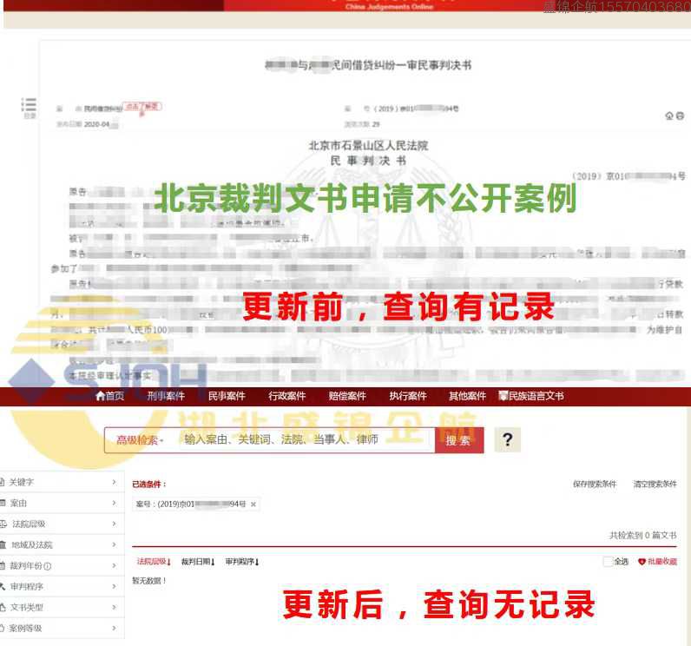Click the 北京市石景山区人民法院 heading
Image resolution: width=691 pixels, height=646 pixels.
coord(368,145)
